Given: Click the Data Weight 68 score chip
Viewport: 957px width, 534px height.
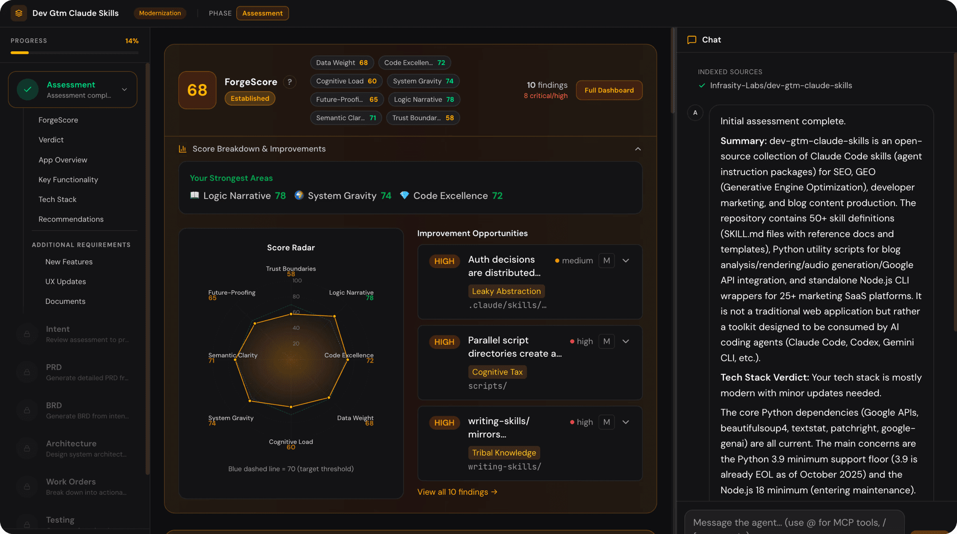Looking at the screenshot, I should tap(342, 63).
